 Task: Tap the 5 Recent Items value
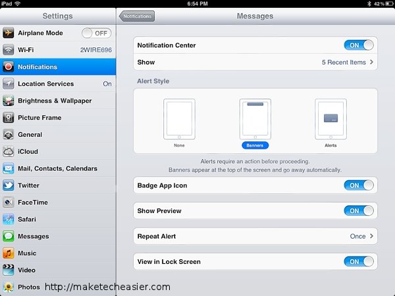[344, 62]
